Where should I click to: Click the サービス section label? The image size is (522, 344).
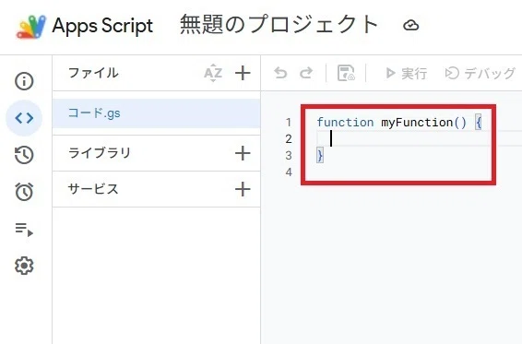coord(93,189)
